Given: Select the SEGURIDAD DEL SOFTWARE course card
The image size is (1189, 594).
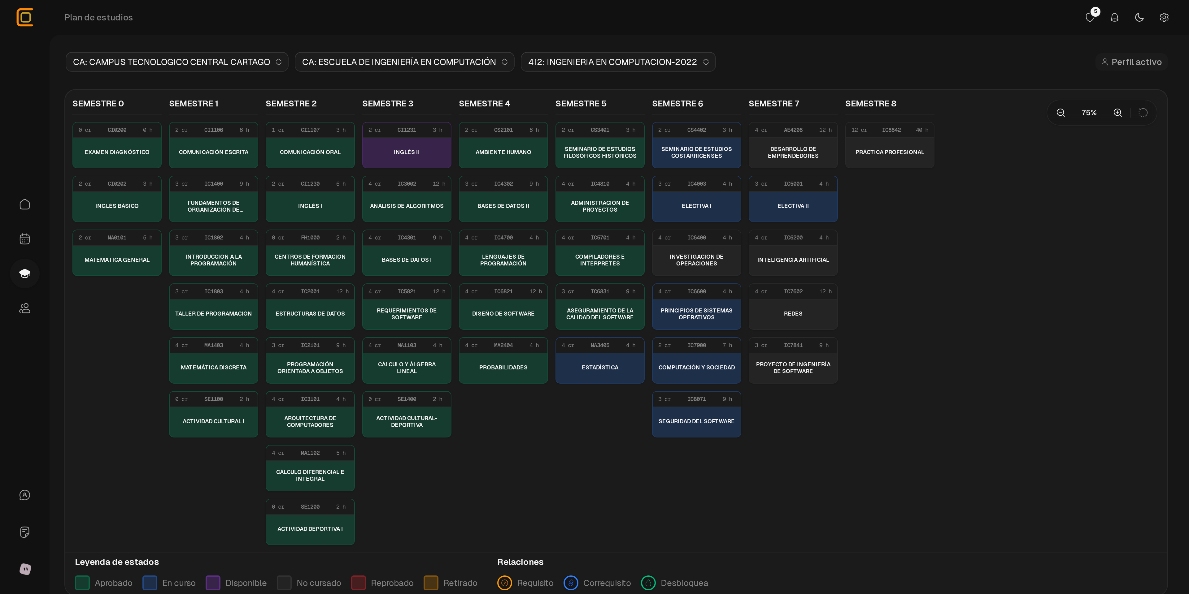Looking at the screenshot, I should coord(696,414).
